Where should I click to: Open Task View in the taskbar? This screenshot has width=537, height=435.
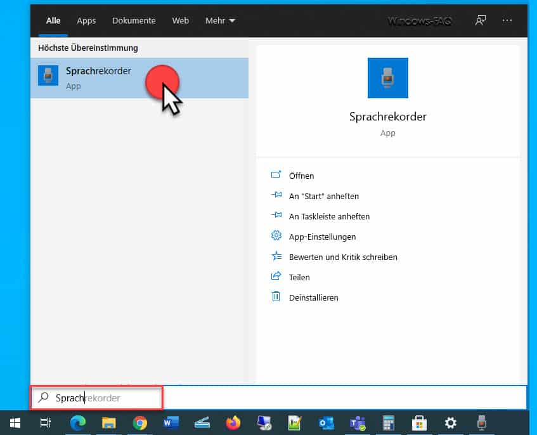pyautogui.click(x=46, y=423)
